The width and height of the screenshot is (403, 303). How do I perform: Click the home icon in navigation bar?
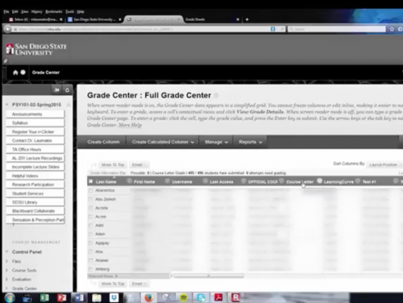15,73
